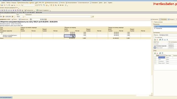Click the clear X button of Учреждение field
This screenshot has height=99, width=177.
pyautogui.click(x=93, y=16)
